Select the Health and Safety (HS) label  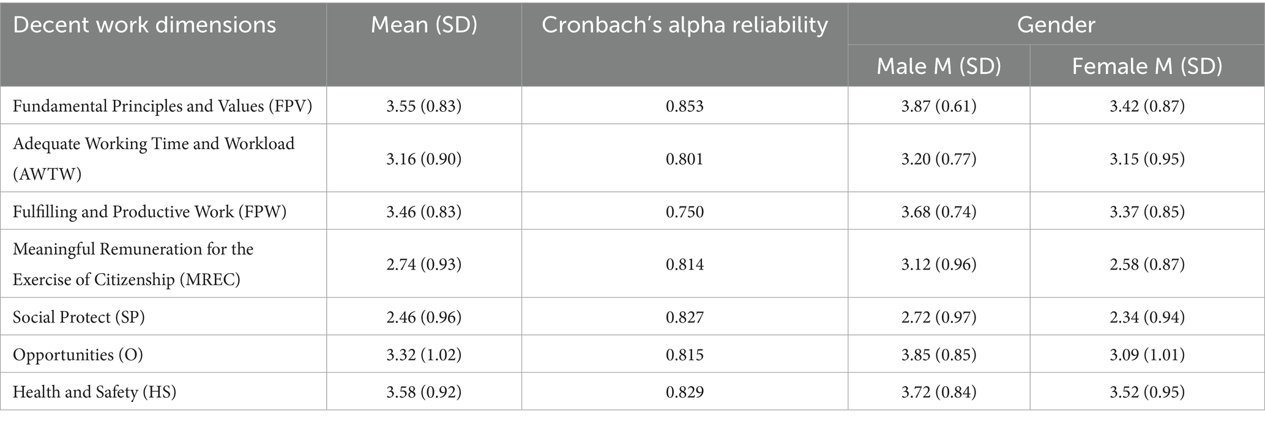click(x=94, y=392)
